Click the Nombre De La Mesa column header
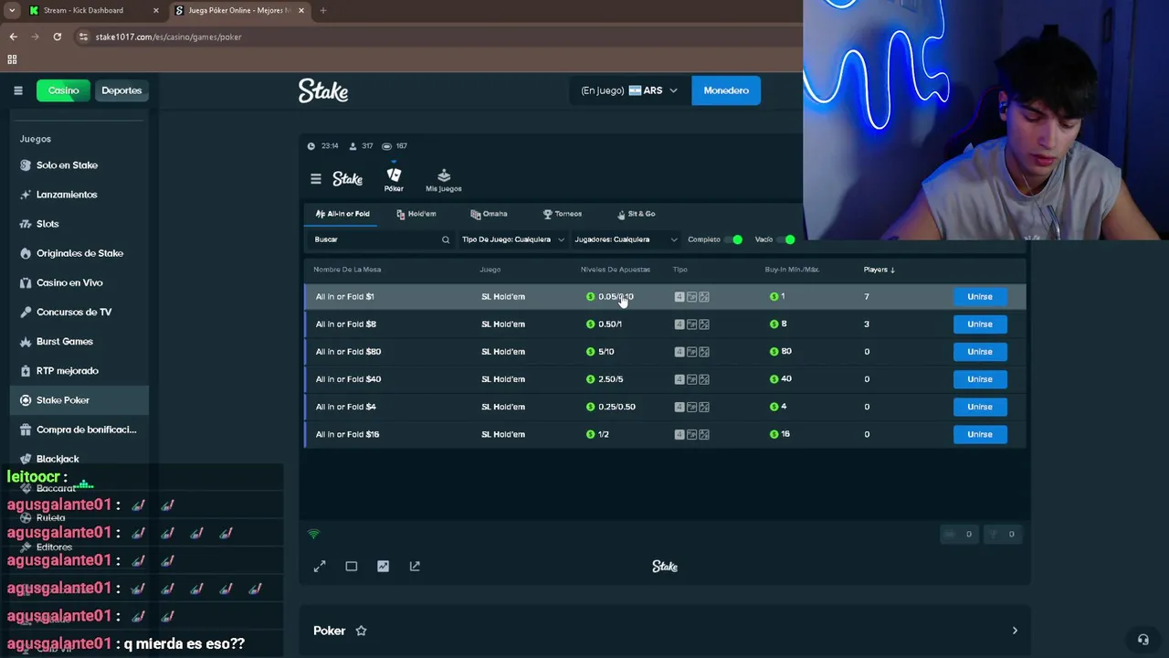1169x658 pixels. point(347,270)
